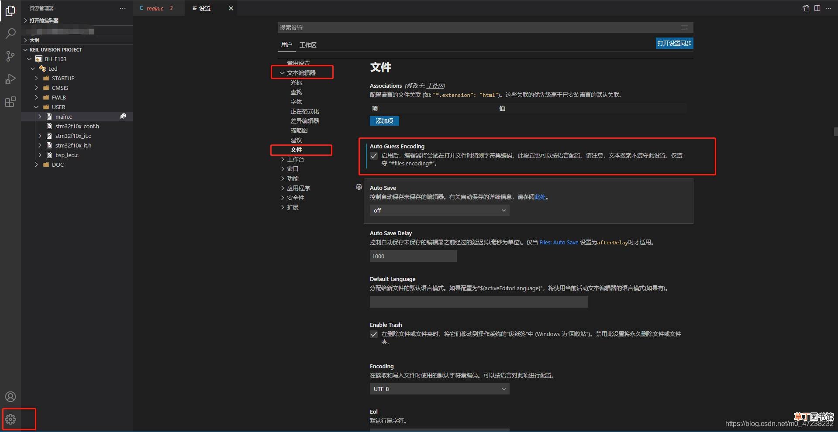Expand the 打开的编辑器 section
Screen dimensions: 838x432
(25, 21)
